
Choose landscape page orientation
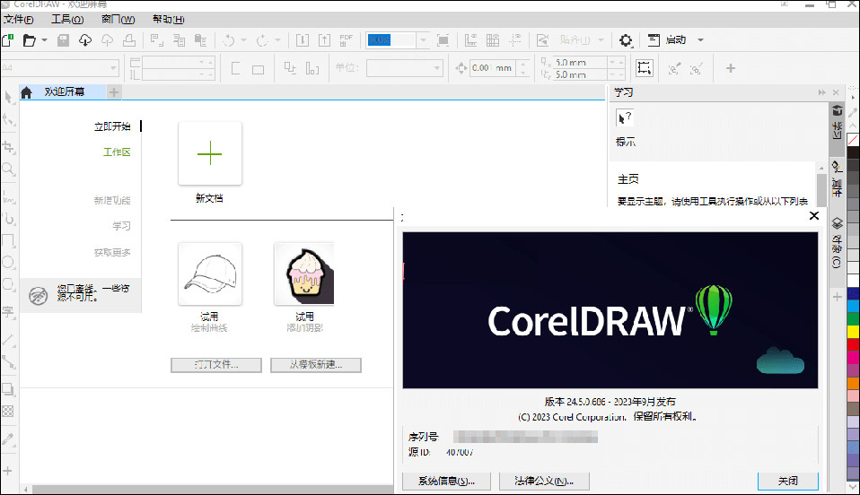point(258,69)
